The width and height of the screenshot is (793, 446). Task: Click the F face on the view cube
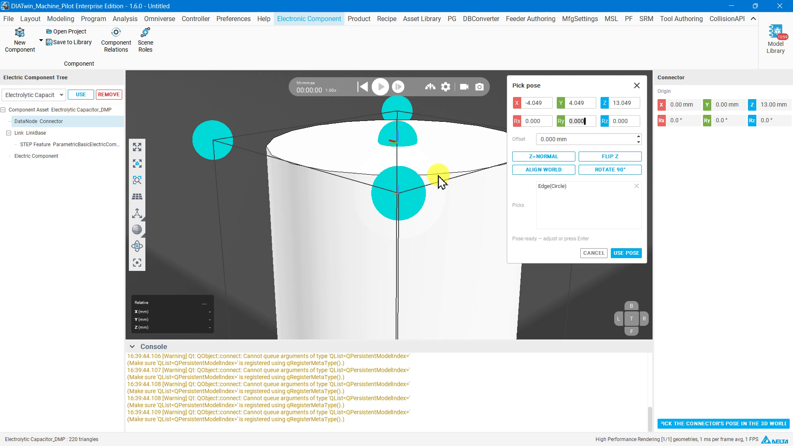[631, 331]
